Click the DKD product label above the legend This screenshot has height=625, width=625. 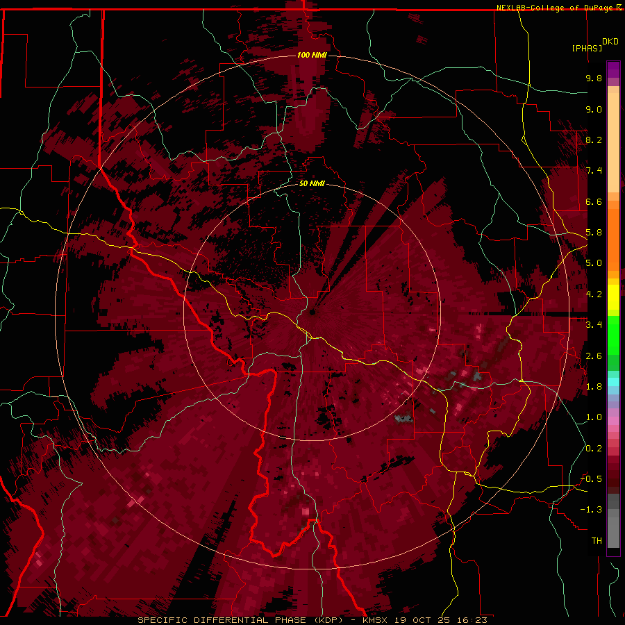pyautogui.click(x=610, y=42)
